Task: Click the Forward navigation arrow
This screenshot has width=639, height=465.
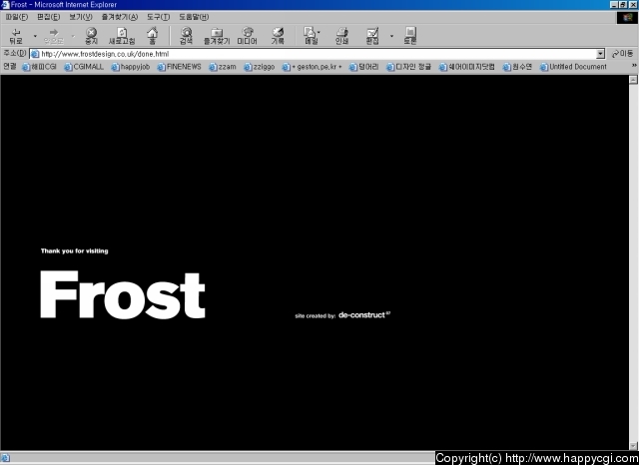Action: 54,36
